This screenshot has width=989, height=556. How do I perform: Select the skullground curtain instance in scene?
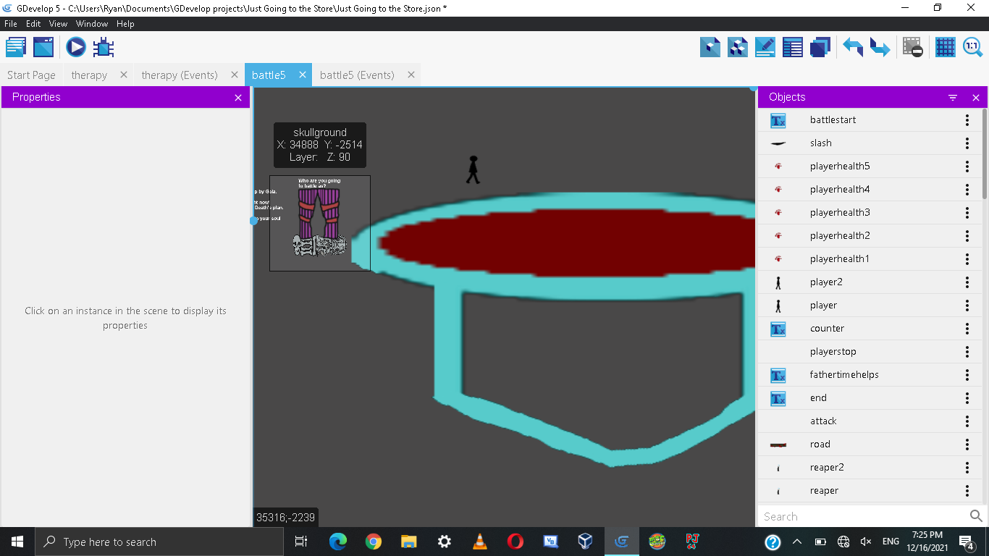point(320,223)
